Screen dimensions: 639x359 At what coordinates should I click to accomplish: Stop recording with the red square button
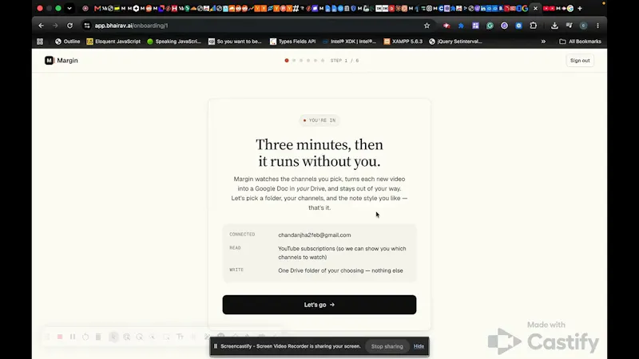(60, 337)
